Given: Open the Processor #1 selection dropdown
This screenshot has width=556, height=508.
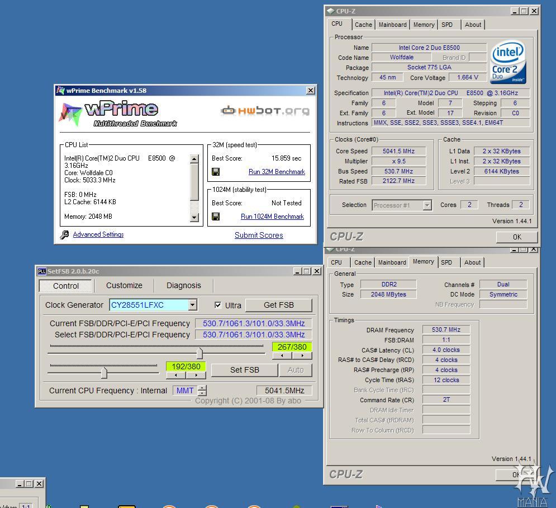Looking at the screenshot, I should (427, 205).
